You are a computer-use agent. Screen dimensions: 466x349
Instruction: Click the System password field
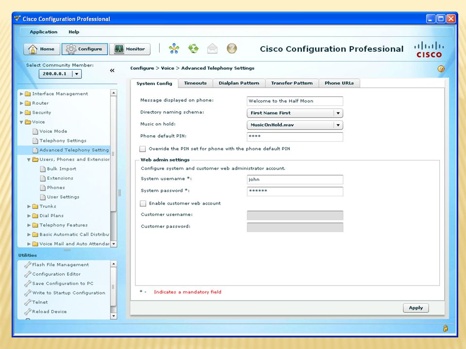pyautogui.click(x=295, y=191)
